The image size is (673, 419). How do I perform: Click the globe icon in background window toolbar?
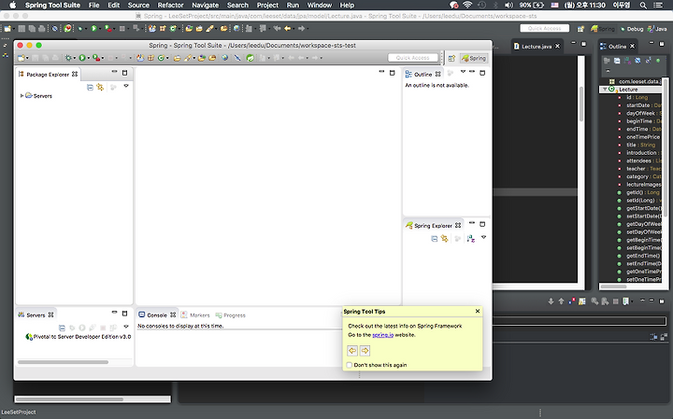point(236,29)
